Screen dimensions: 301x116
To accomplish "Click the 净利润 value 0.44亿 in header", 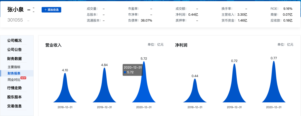I will click(193, 14).
